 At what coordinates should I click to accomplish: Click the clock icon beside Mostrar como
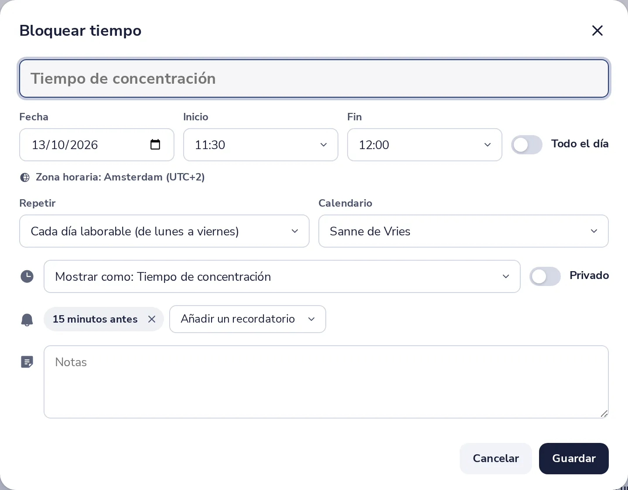click(x=27, y=276)
